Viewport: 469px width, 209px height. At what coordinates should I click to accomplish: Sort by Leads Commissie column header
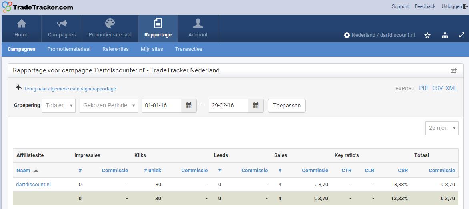[x=255, y=171]
